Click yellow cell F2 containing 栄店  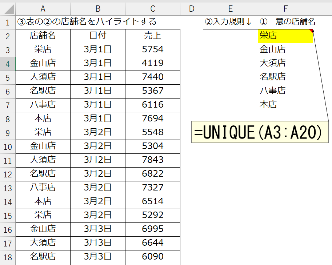285,36
